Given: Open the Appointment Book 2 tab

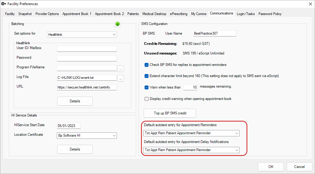Looking at the screenshot, I should (109, 14).
